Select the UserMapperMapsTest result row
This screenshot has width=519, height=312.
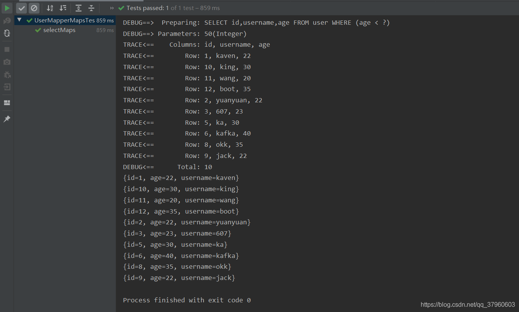point(64,20)
